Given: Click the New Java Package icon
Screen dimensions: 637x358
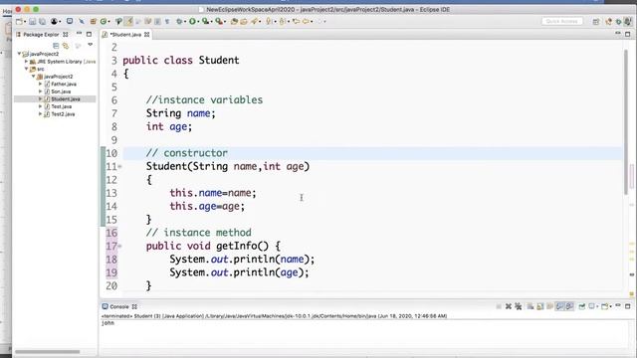Looking at the screenshot, I should coord(93,21).
